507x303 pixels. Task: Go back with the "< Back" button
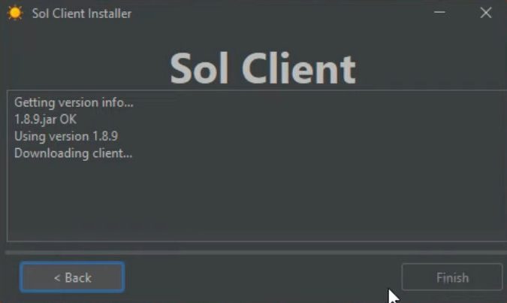pos(72,277)
